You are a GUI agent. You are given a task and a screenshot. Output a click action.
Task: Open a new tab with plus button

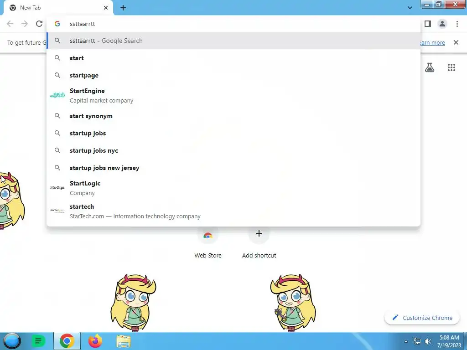click(123, 8)
